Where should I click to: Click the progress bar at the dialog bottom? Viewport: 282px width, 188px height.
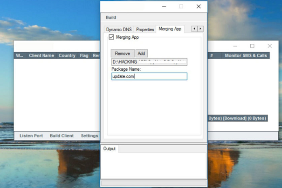pos(154,183)
